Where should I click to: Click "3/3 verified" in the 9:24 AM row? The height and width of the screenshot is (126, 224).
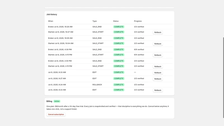(139, 85)
